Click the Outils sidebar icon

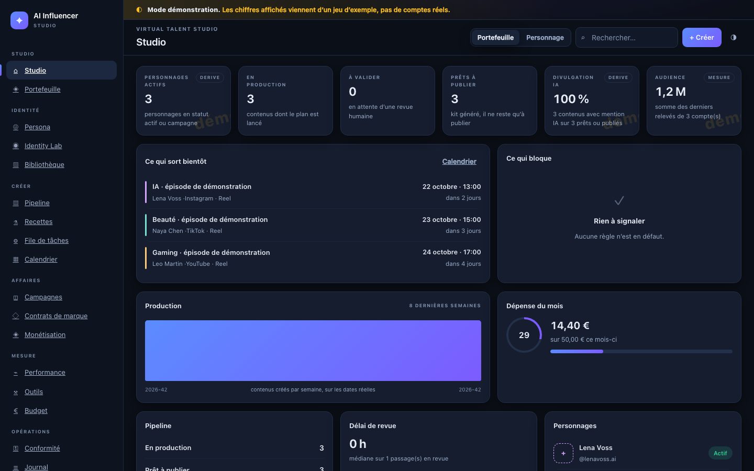point(16,392)
